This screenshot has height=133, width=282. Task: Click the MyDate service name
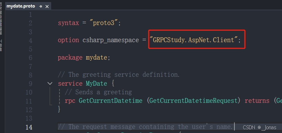[97, 84]
